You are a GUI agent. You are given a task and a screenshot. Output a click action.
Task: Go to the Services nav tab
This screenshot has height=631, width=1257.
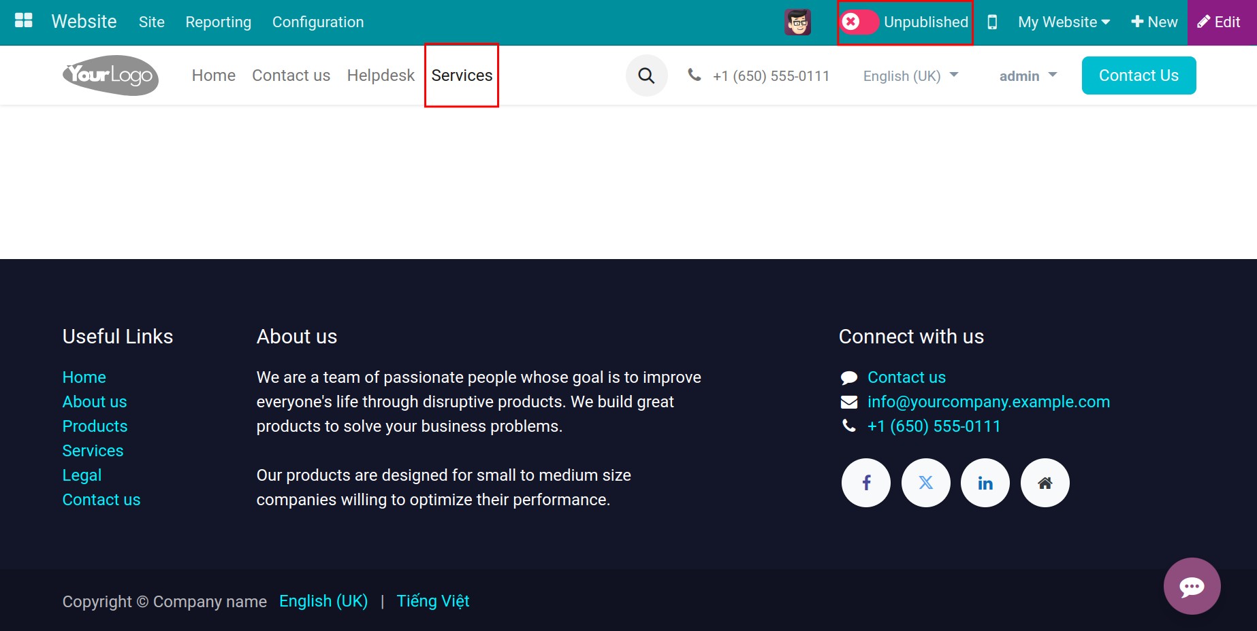[x=462, y=75]
